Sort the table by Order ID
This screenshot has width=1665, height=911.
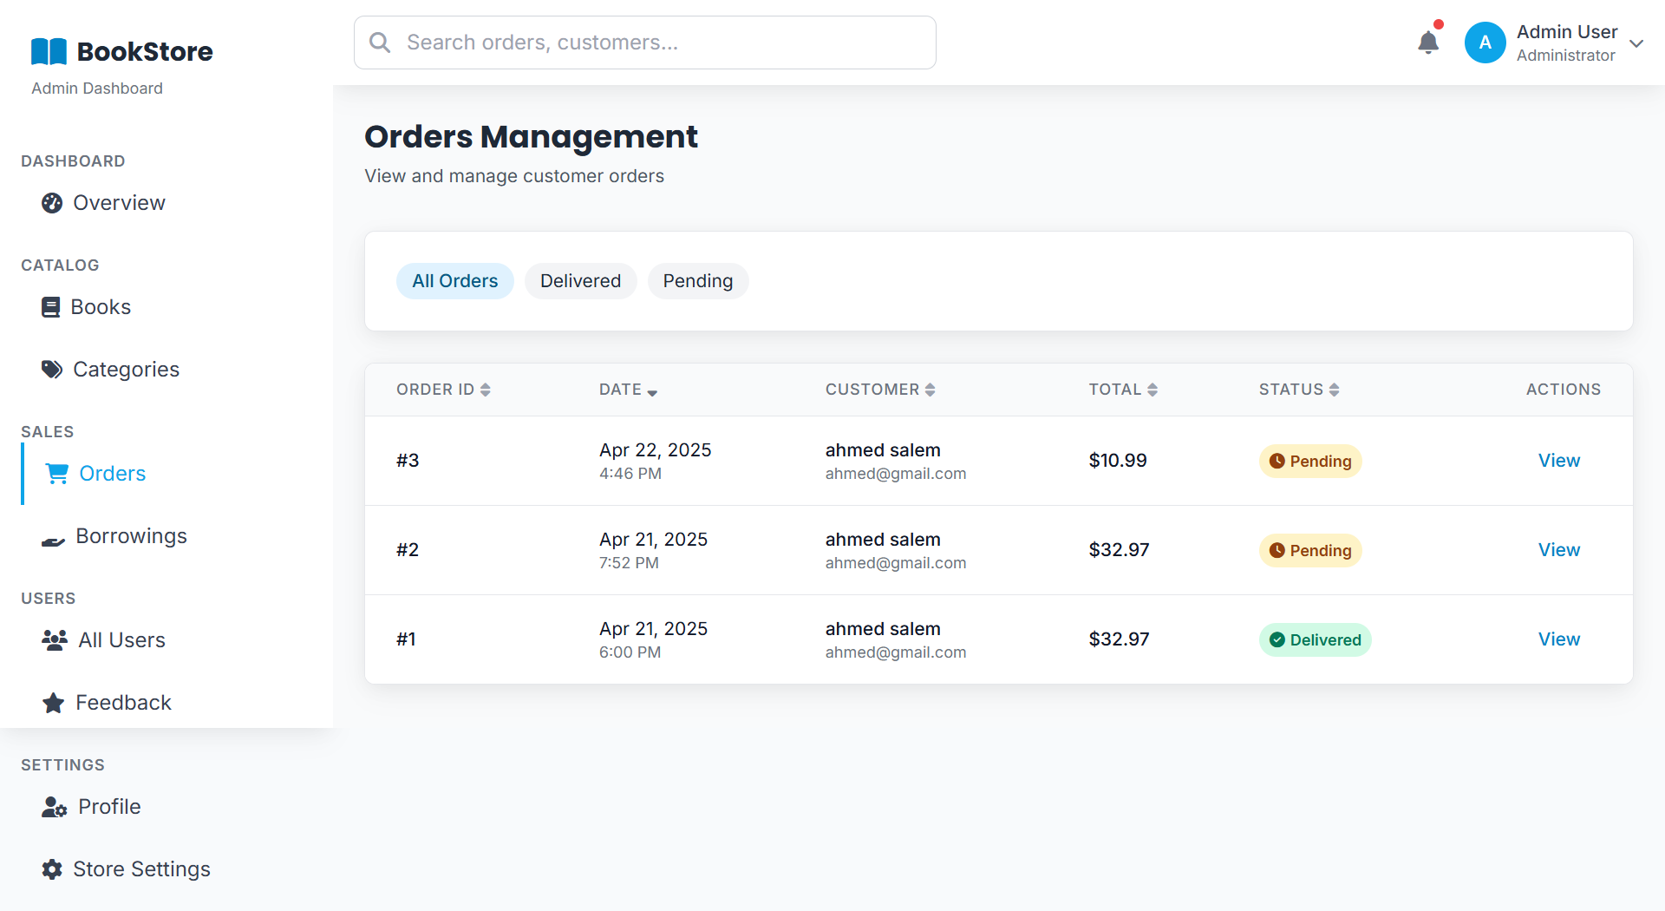(x=486, y=390)
